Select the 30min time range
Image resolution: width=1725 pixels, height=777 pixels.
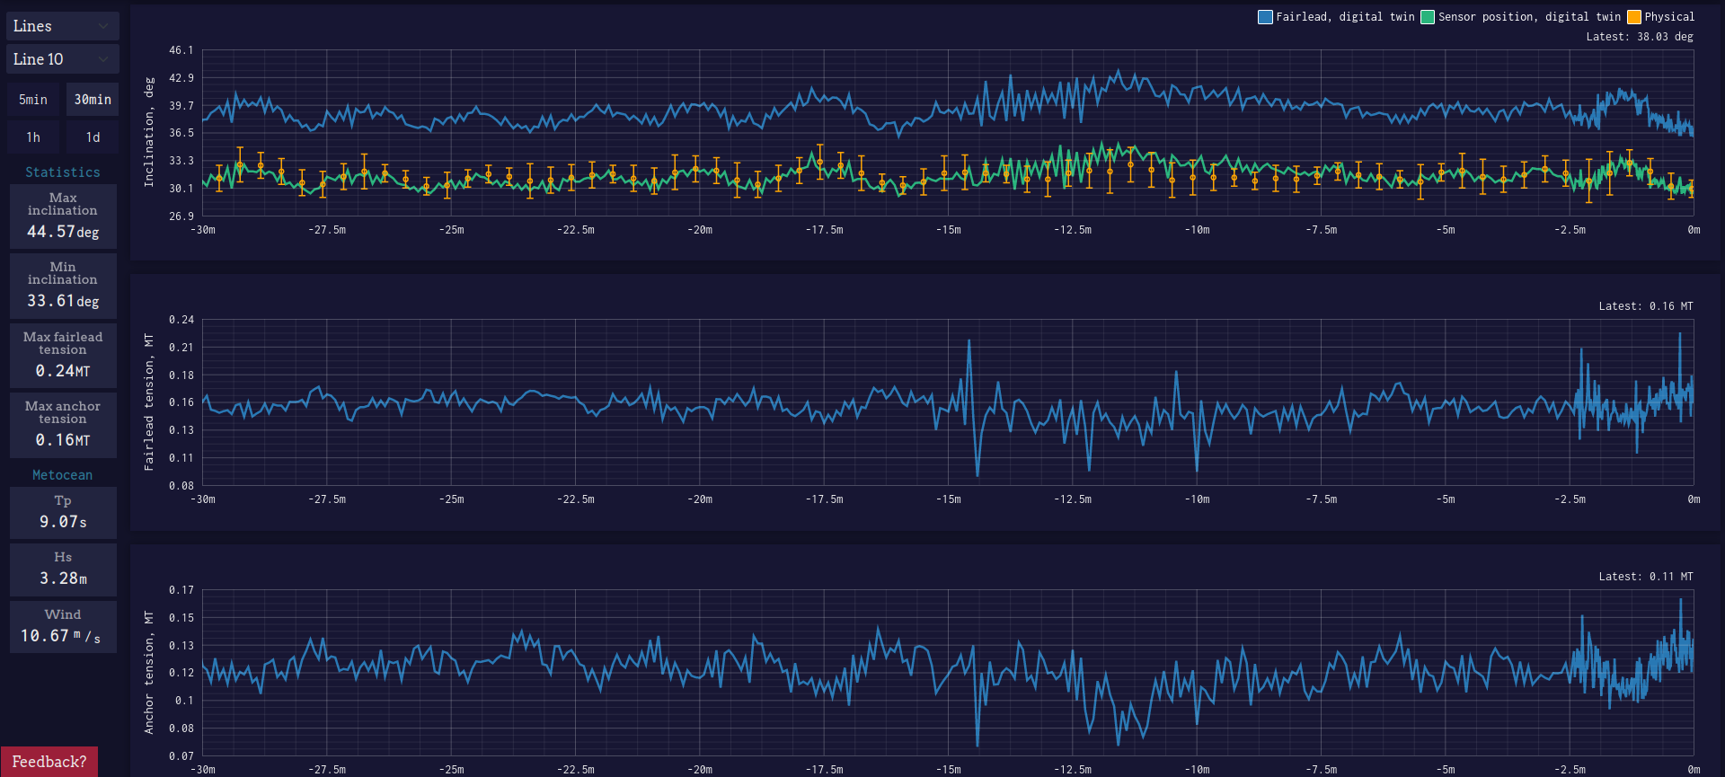click(x=93, y=100)
